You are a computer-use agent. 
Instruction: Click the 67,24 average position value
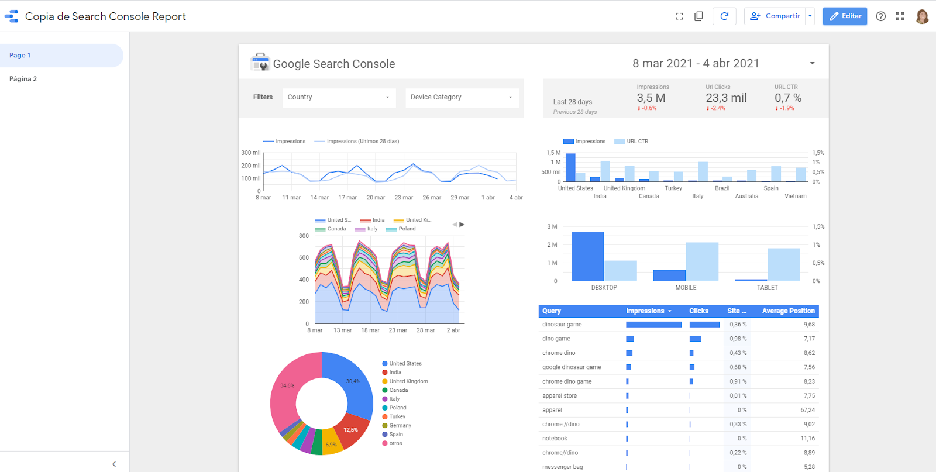coord(807,411)
